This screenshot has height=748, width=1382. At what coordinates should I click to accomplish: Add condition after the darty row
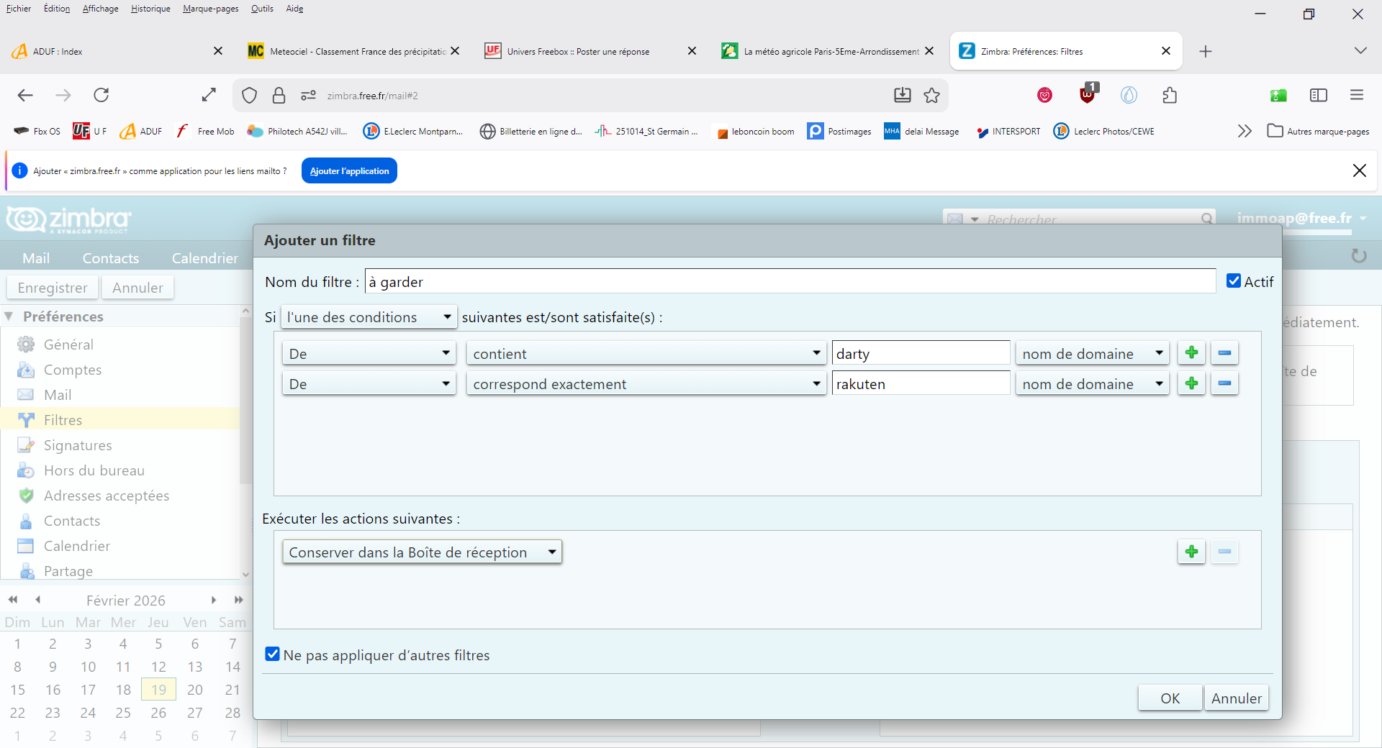(1191, 353)
